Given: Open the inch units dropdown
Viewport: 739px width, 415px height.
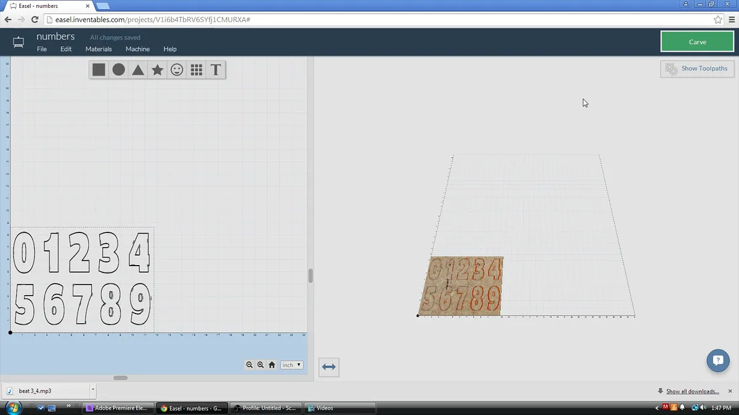Looking at the screenshot, I should click(x=291, y=365).
